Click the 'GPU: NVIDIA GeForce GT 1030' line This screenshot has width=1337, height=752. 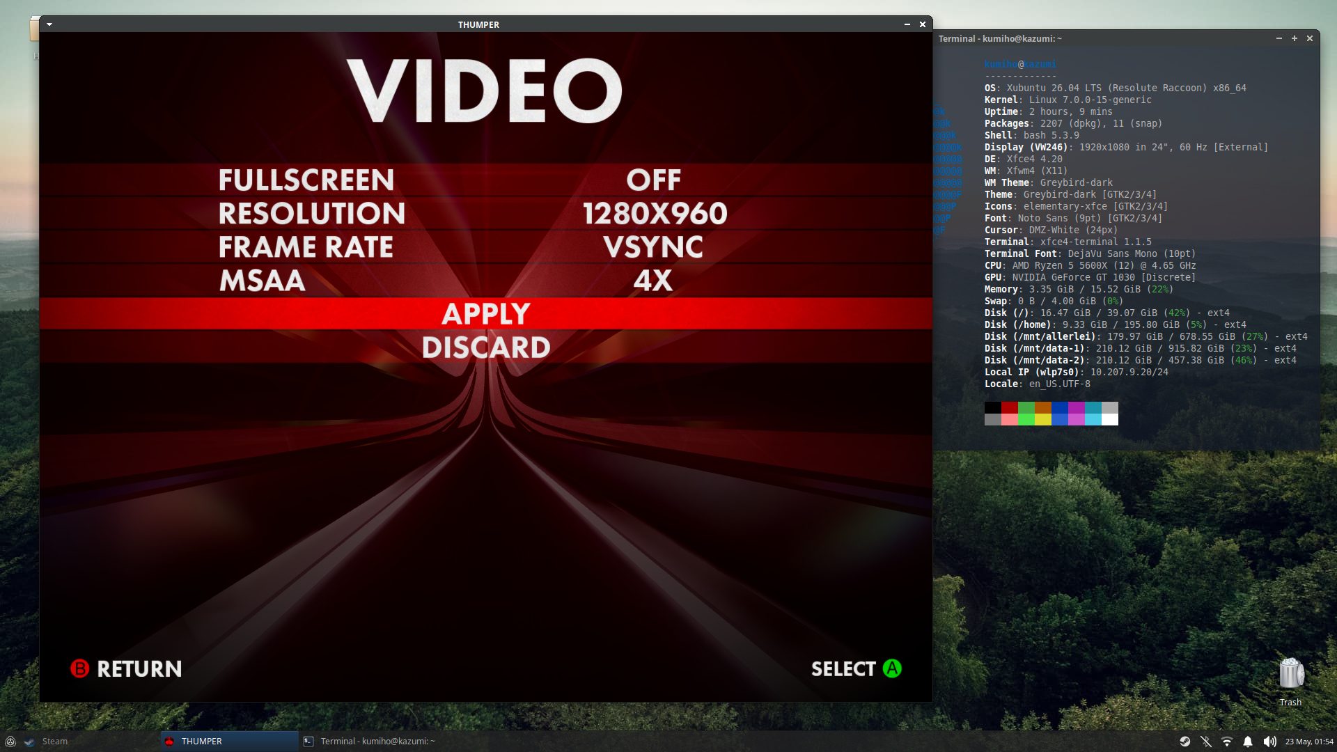[x=1090, y=277]
